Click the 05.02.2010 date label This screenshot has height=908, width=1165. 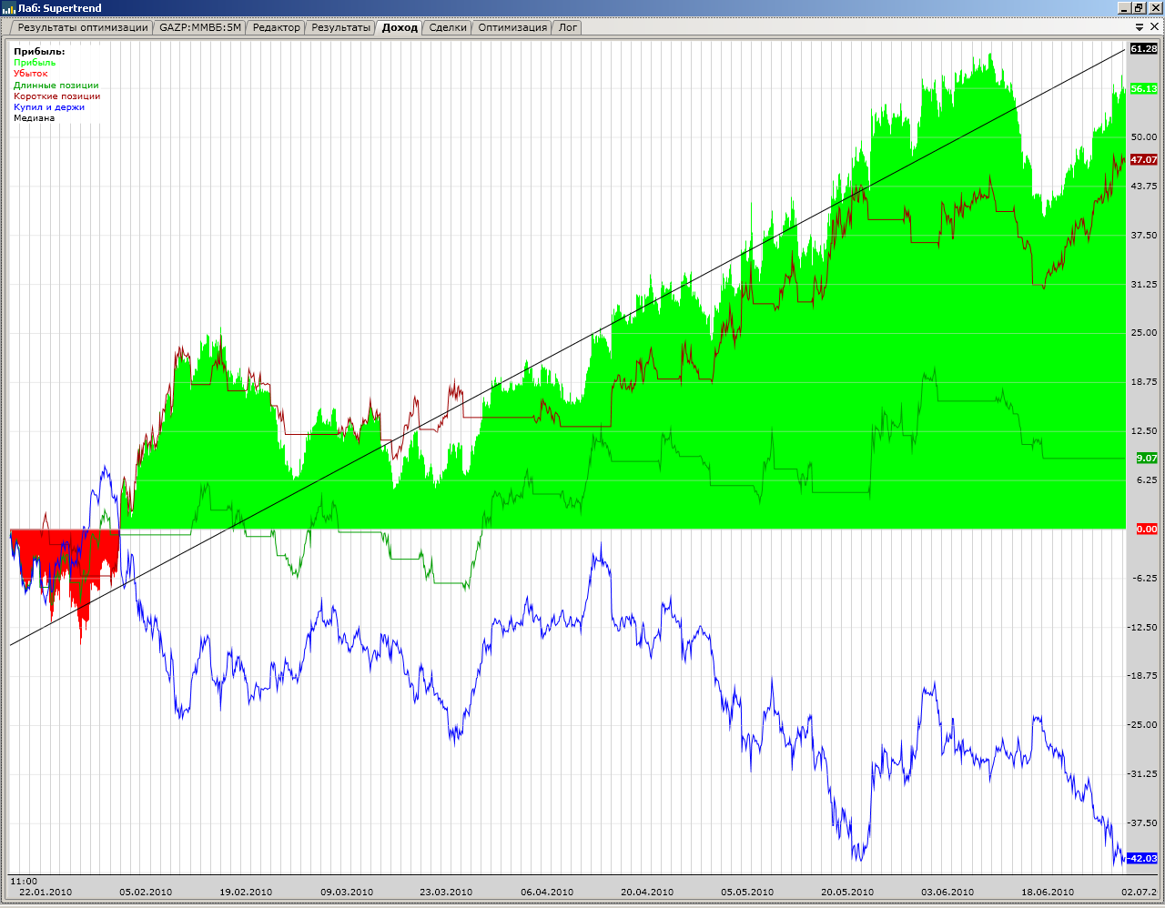click(146, 893)
